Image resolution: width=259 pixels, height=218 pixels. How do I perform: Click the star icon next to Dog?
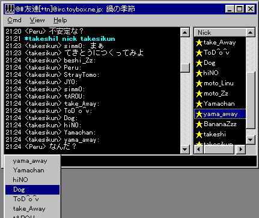[x=199, y=63]
